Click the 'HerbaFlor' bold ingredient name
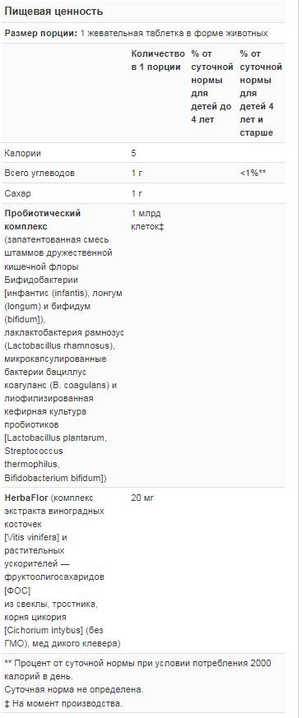 [26, 498]
